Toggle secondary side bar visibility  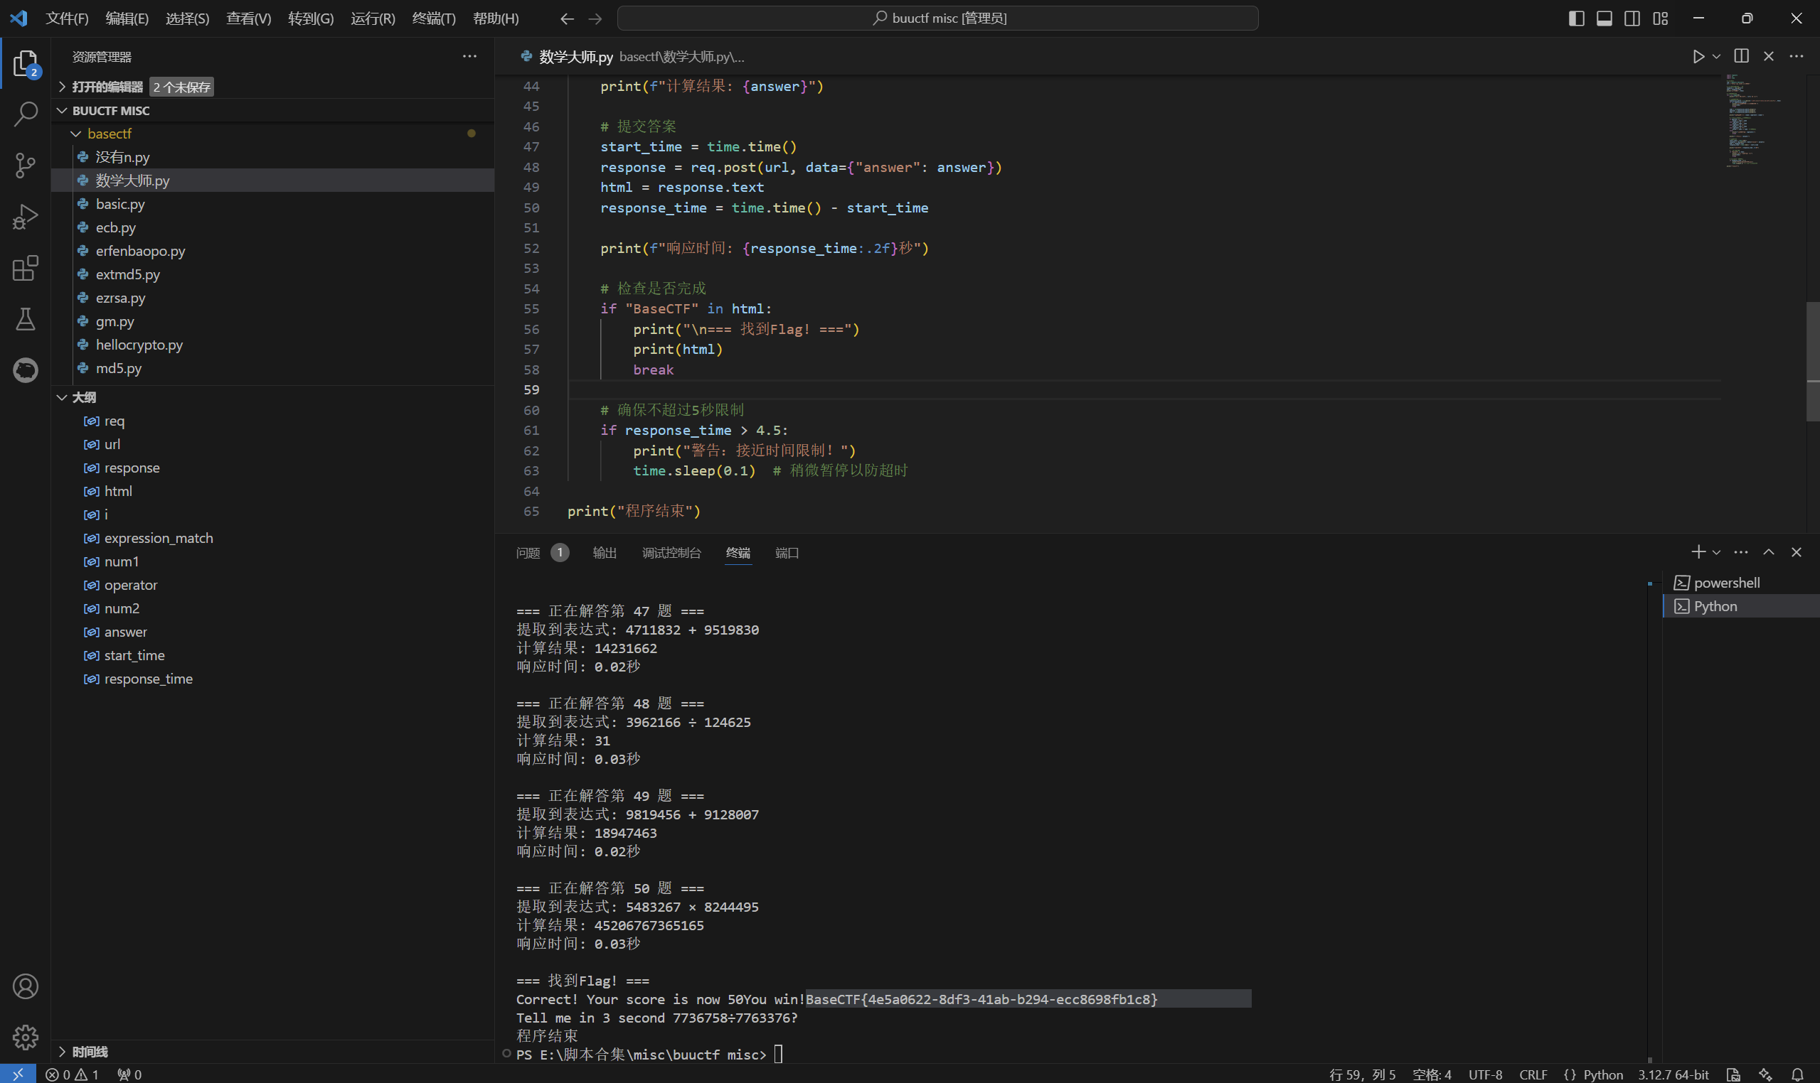tap(1632, 18)
